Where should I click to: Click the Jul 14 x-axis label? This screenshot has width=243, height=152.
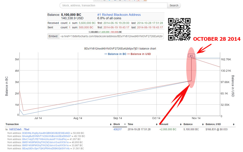[38, 118]
